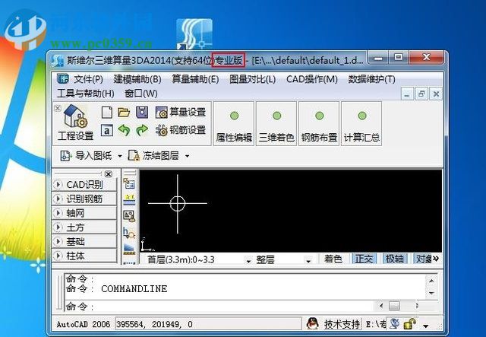This screenshot has width=486, height=337.
Task: Click the 计算汇总 button
Action: coord(361,124)
